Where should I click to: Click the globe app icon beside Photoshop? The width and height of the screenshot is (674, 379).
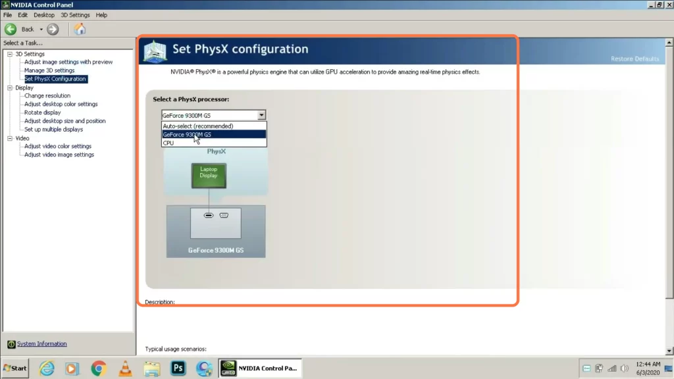click(204, 368)
